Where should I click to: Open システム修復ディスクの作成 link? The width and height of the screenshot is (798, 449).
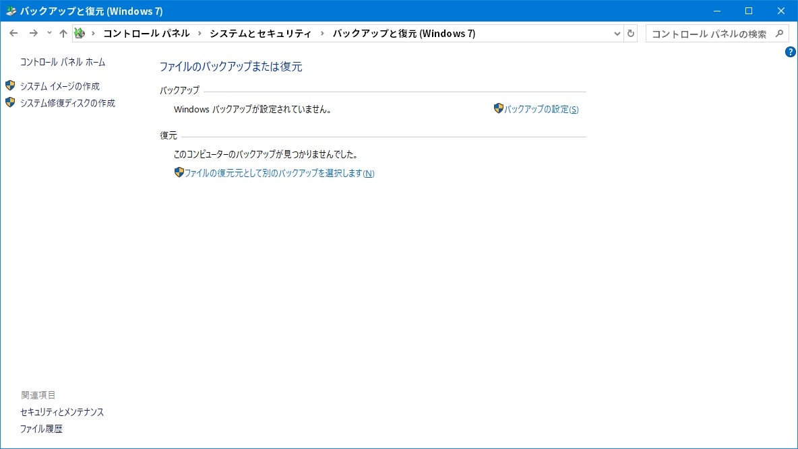pyautogui.click(x=67, y=103)
